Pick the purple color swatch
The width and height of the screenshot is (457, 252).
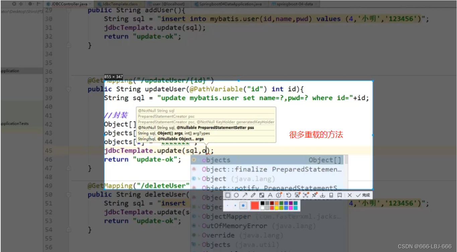coord(291,203)
